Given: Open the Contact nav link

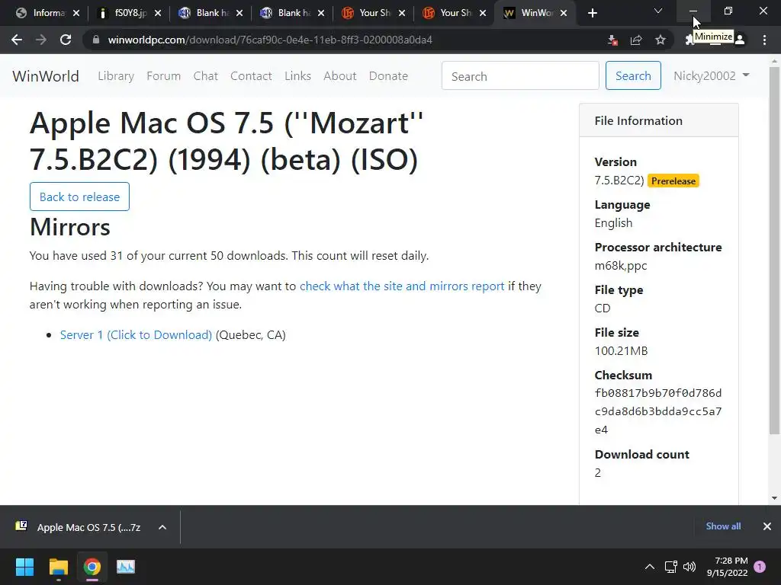Looking at the screenshot, I should coord(251,76).
